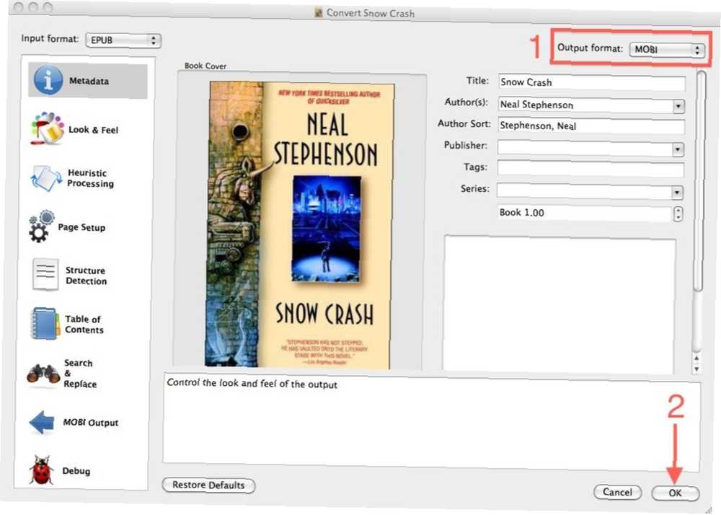Click the scrollbar down arrow
This screenshot has width=721, height=515.
pyautogui.click(x=696, y=369)
